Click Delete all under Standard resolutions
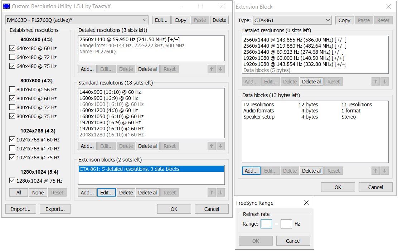398x251 pixels. [147, 146]
